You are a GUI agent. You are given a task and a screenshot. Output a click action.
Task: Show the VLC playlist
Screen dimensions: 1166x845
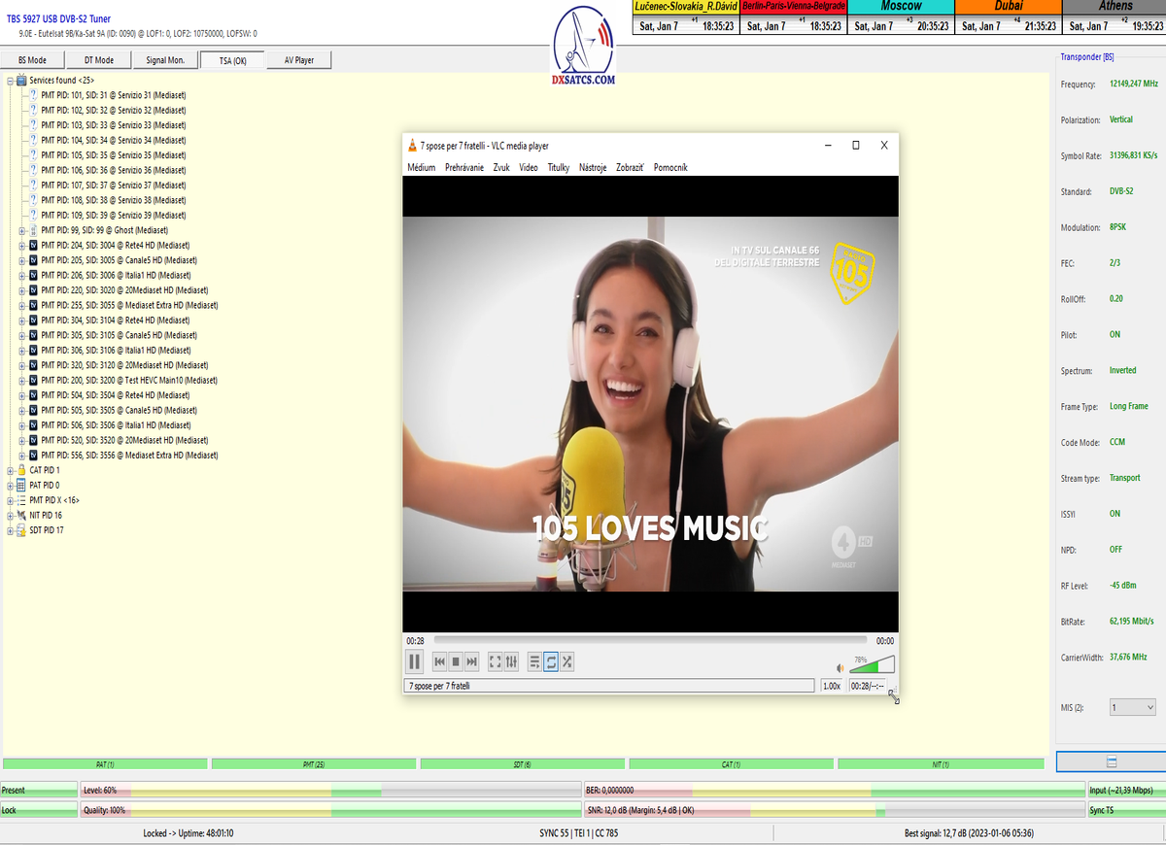click(534, 661)
